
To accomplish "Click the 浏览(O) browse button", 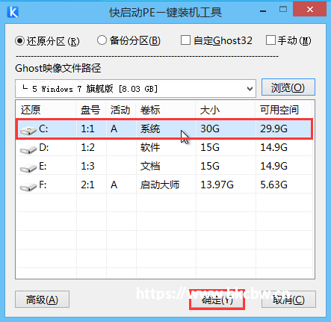I will (288, 87).
